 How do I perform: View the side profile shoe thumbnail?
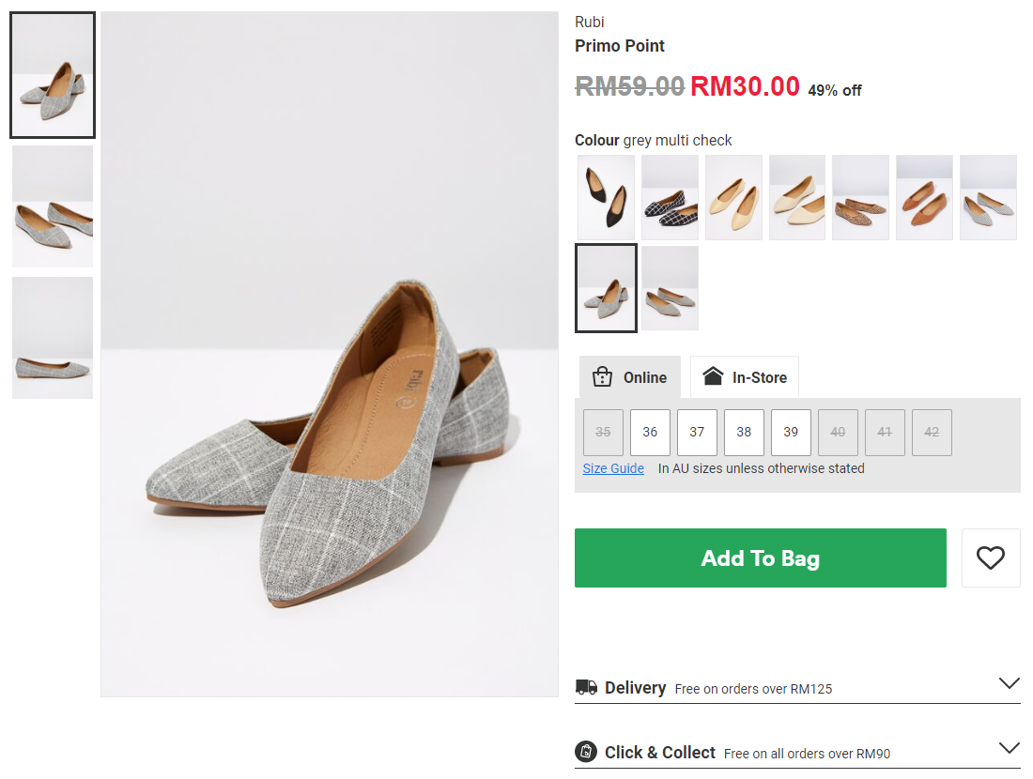point(53,338)
